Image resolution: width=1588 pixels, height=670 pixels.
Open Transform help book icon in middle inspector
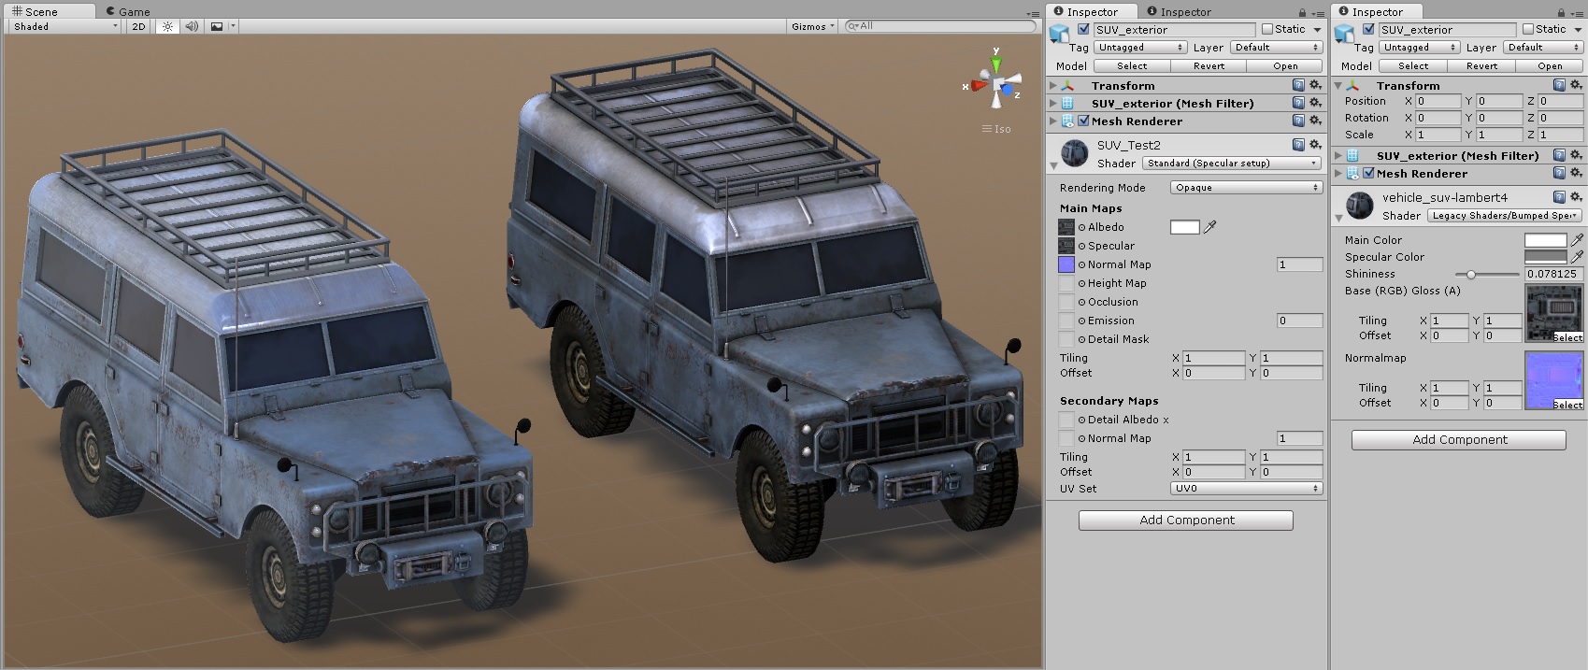tap(1298, 85)
